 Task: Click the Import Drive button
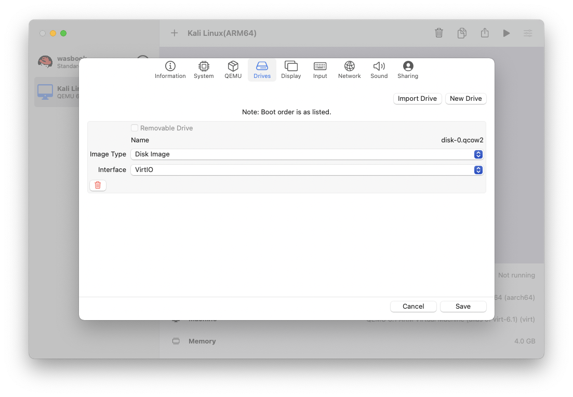click(x=417, y=98)
